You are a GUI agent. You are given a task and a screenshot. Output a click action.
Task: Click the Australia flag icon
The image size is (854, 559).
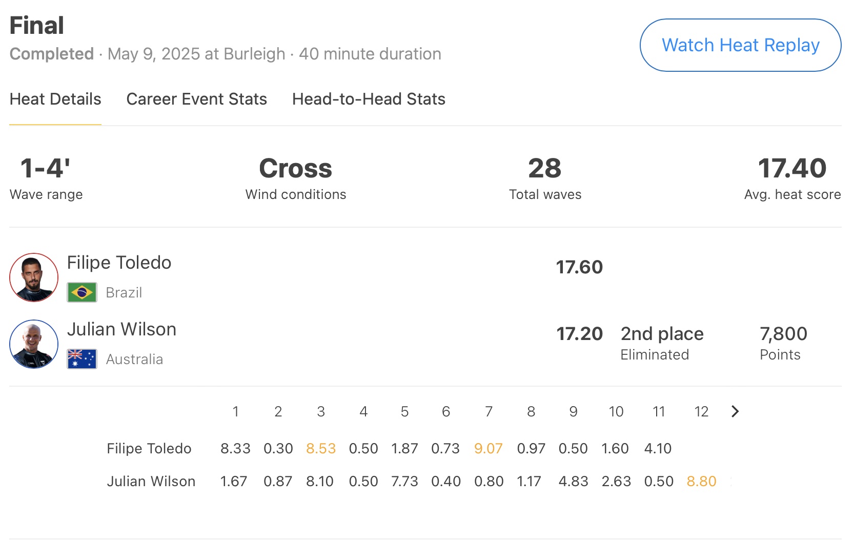82,359
